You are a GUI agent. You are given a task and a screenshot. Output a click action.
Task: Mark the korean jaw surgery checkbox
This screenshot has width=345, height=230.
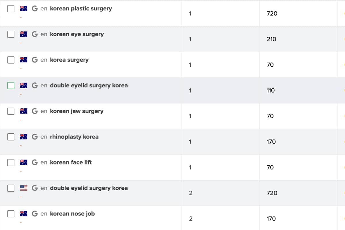click(11, 111)
